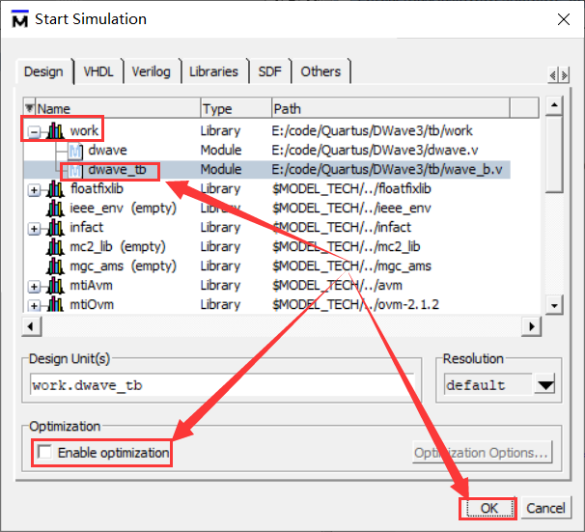585x532 pixels.
Task: Click the Name column sort triangle icon
Action: (30, 108)
